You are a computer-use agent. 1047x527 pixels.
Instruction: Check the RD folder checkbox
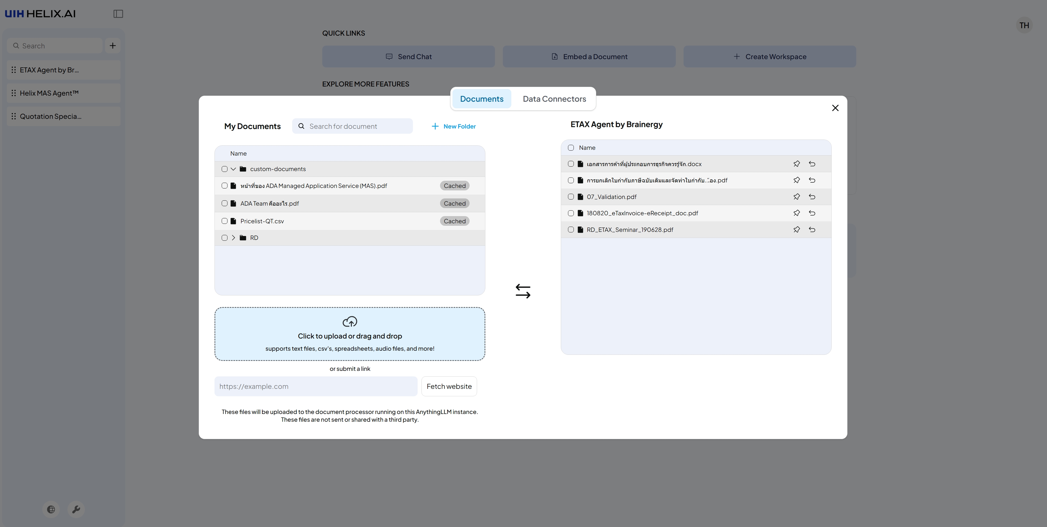tap(224, 238)
